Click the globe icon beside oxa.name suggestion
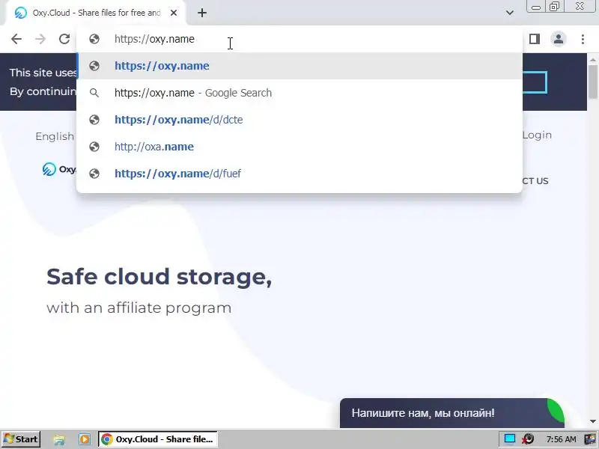Screen dimensions: 599x449 (94, 147)
